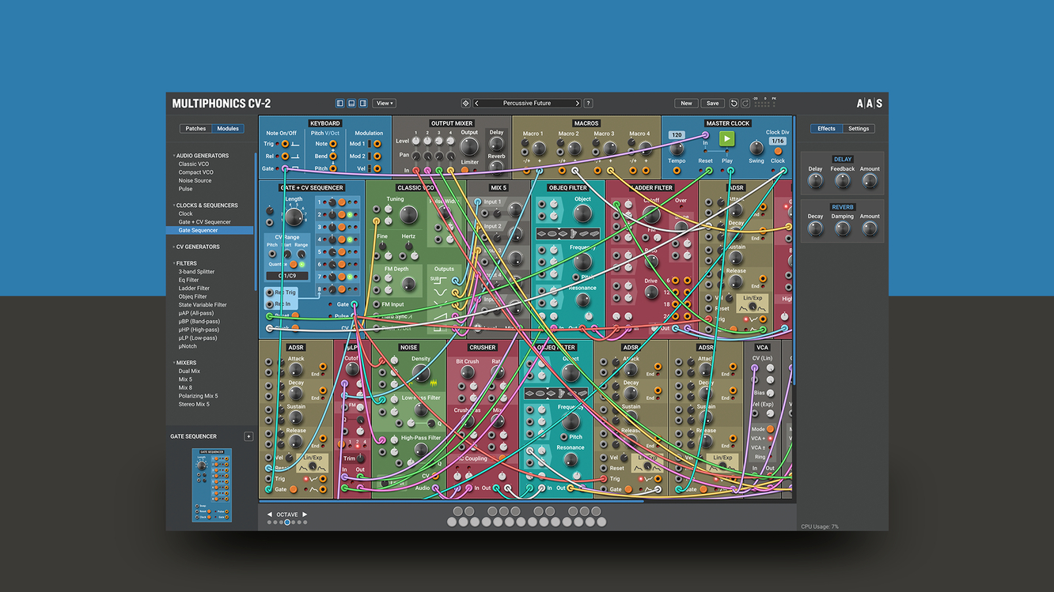Select State Variable Filter entry
The height and width of the screenshot is (592, 1054).
pyautogui.click(x=203, y=305)
